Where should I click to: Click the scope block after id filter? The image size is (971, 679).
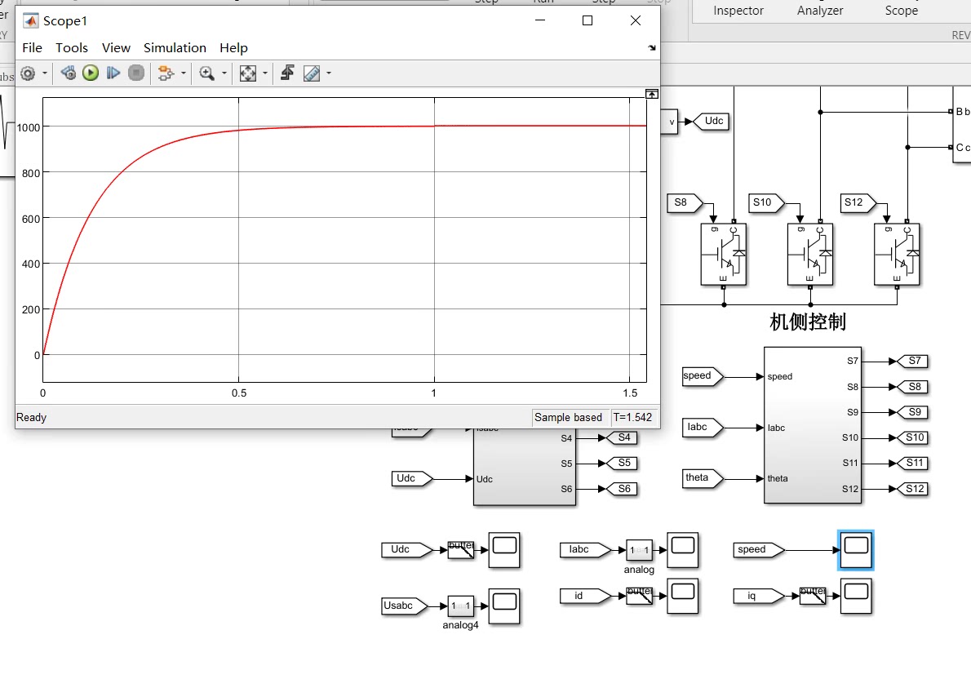click(x=682, y=596)
